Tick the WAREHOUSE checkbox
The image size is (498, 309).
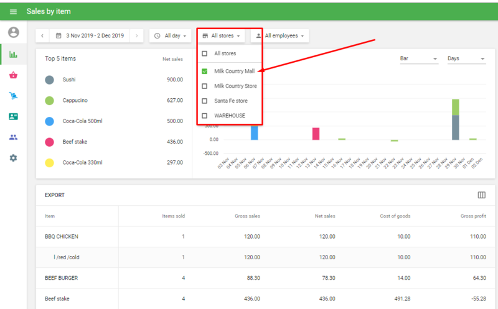click(x=205, y=116)
